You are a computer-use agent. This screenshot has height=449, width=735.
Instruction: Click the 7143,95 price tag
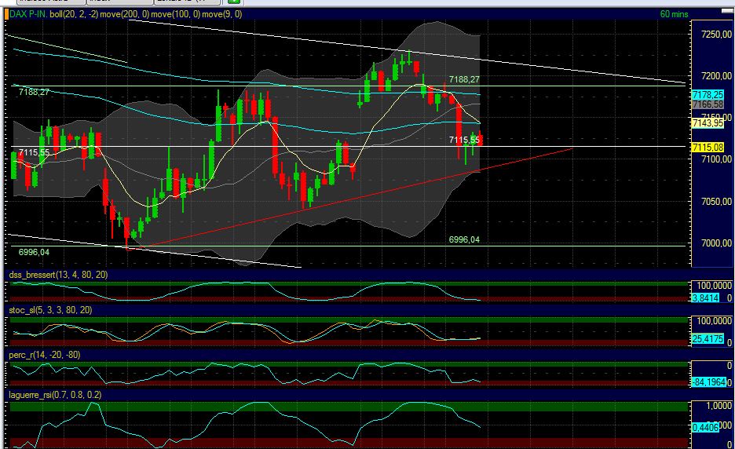coord(708,122)
